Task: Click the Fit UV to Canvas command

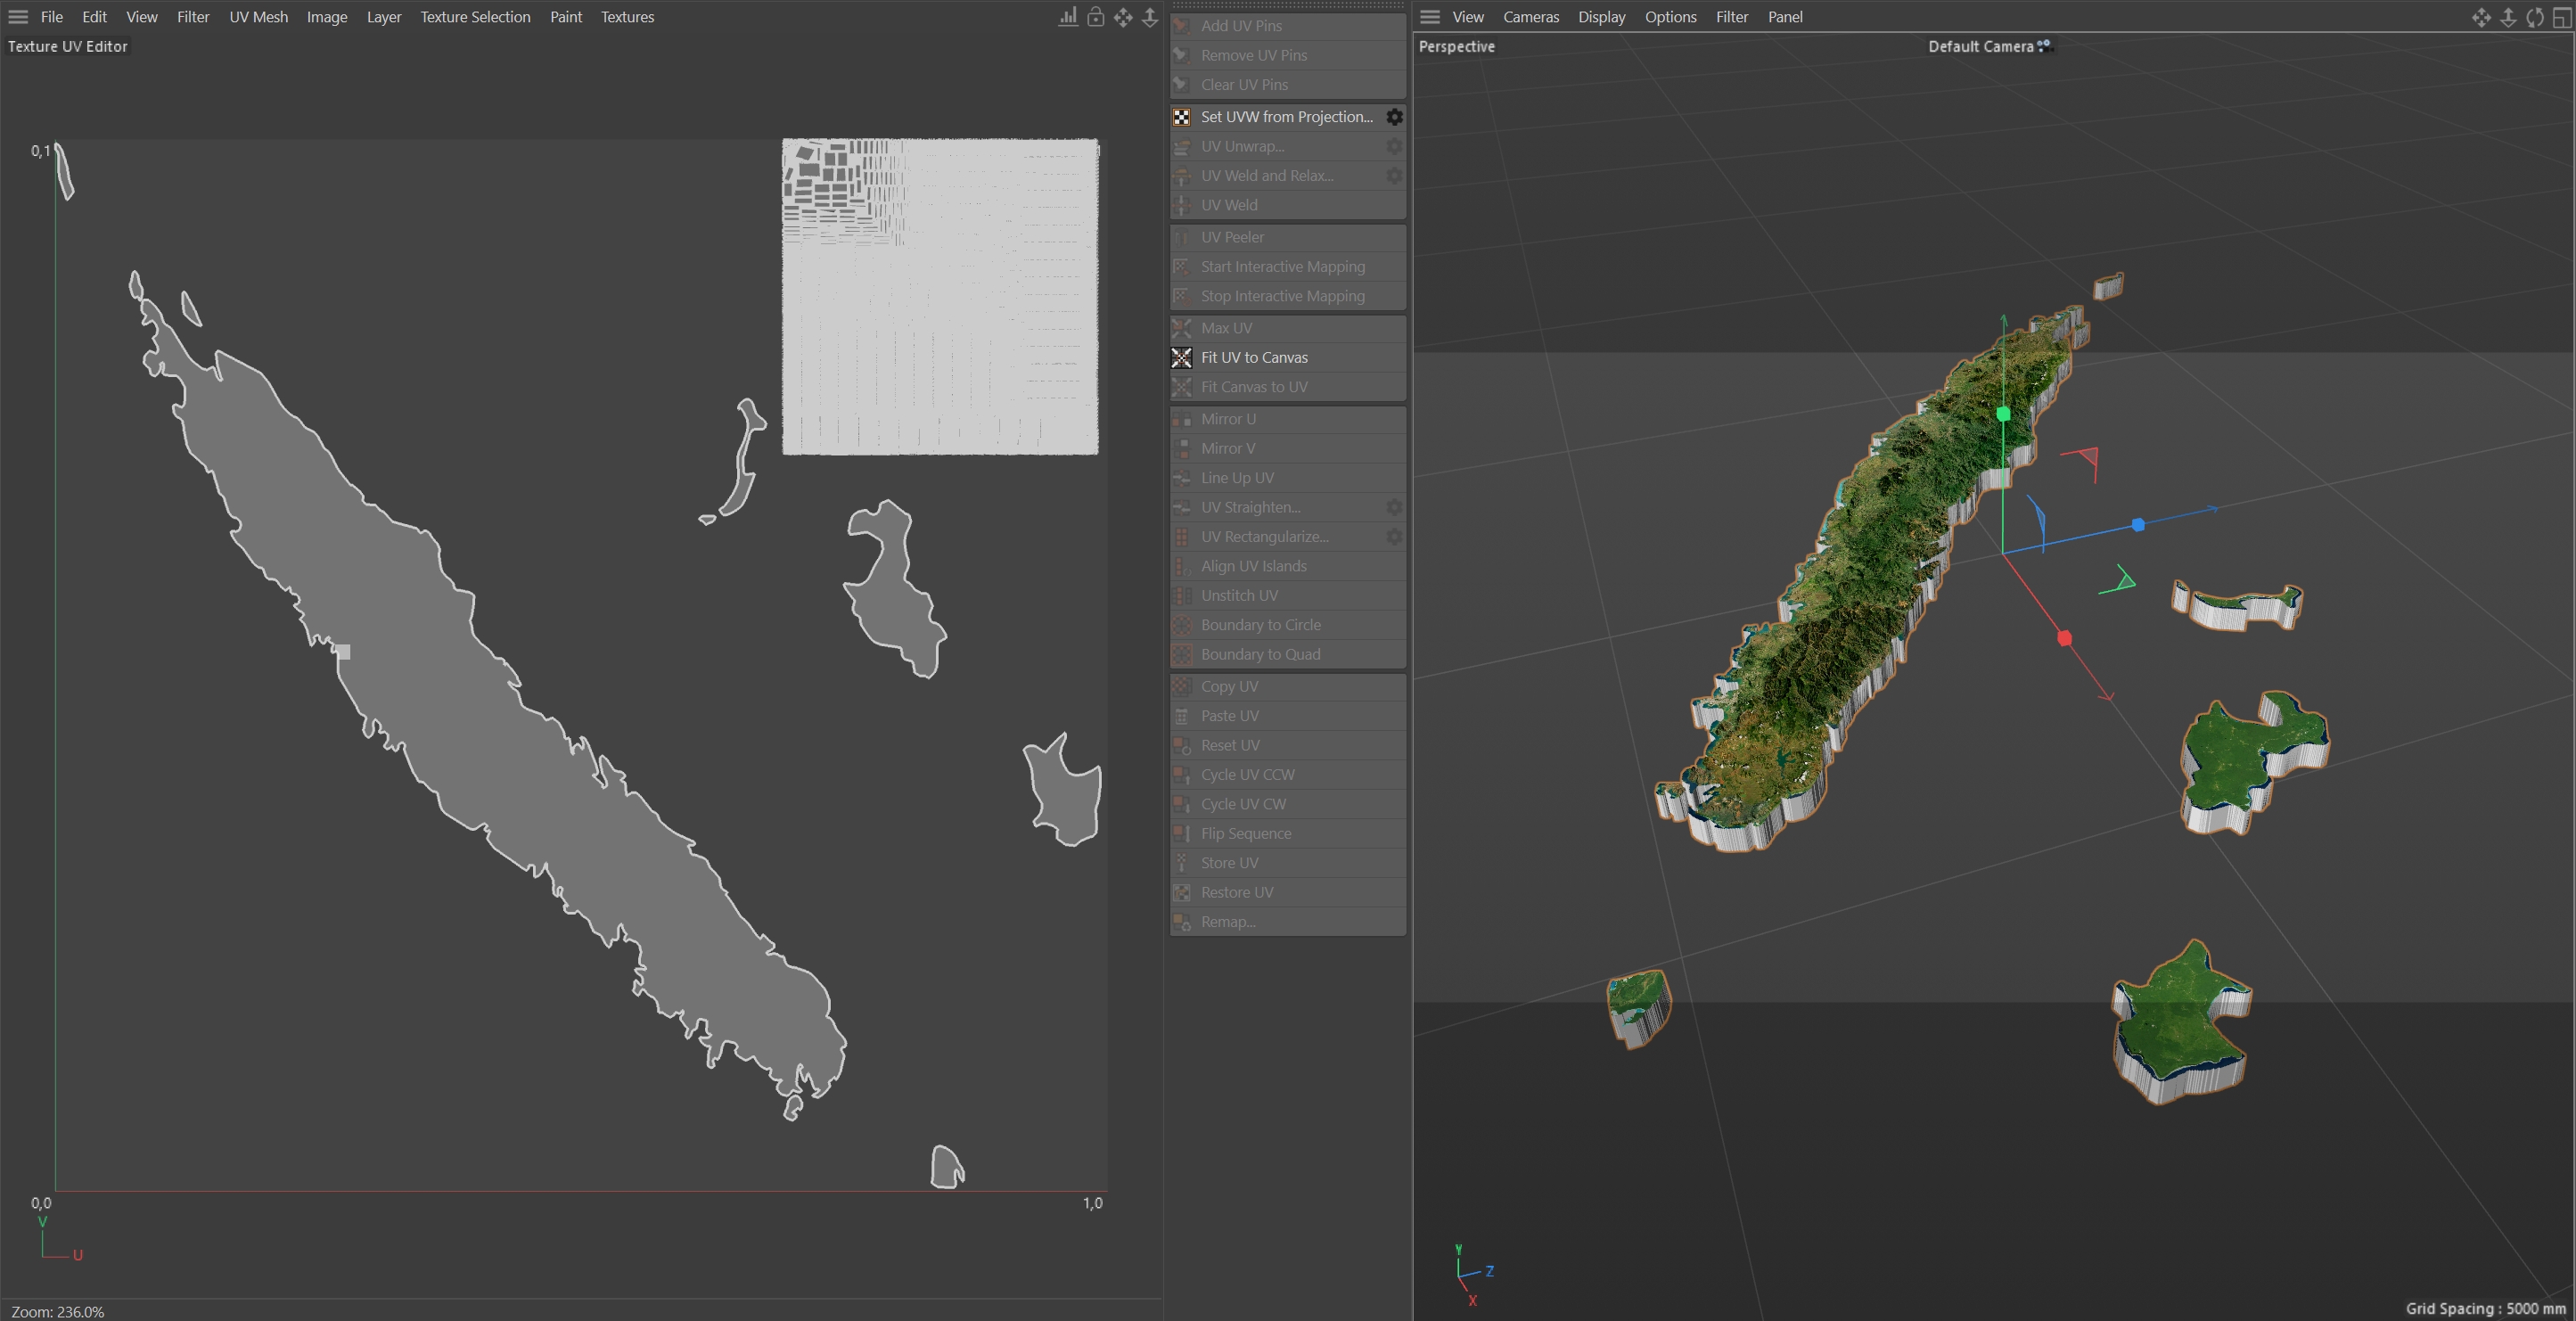Action: (x=1254, y=357)
